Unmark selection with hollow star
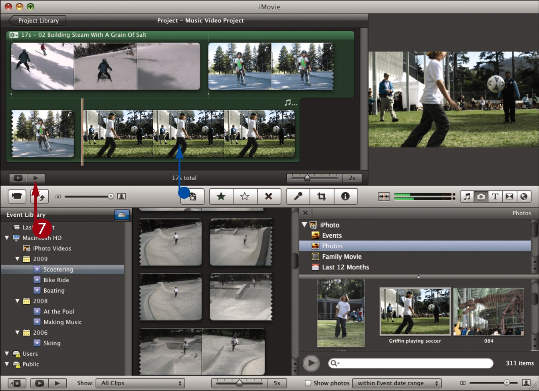 245,196
